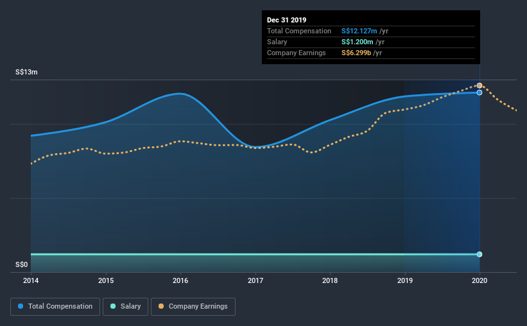Click the Dec 31 2019 tooltip date
The image size is (527, 326).
click(x=287, y=20)
